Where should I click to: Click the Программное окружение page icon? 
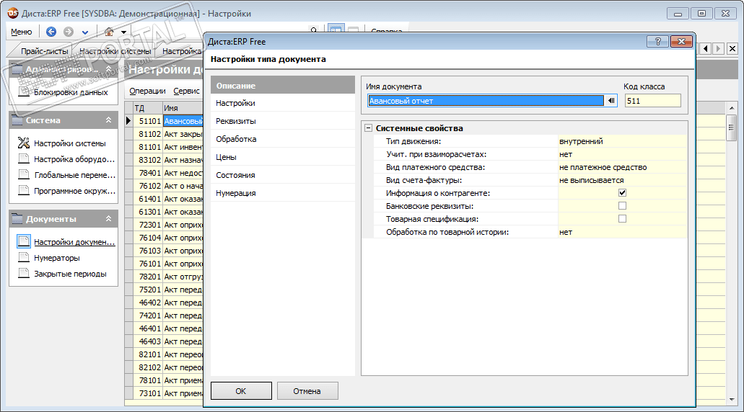click(24, 191)
